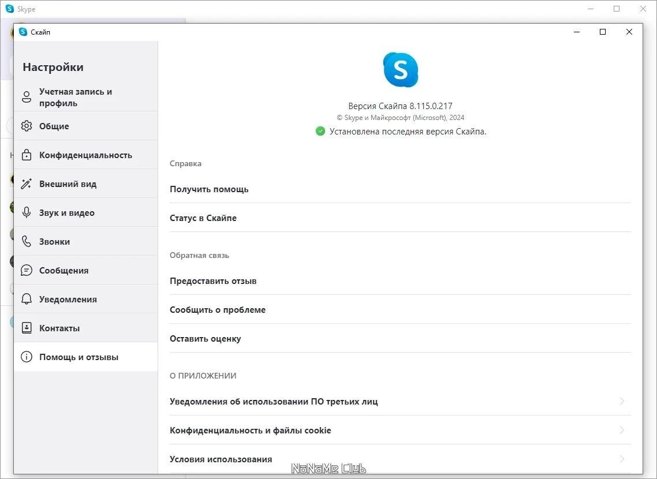Minimize the background Skype window

591,9
